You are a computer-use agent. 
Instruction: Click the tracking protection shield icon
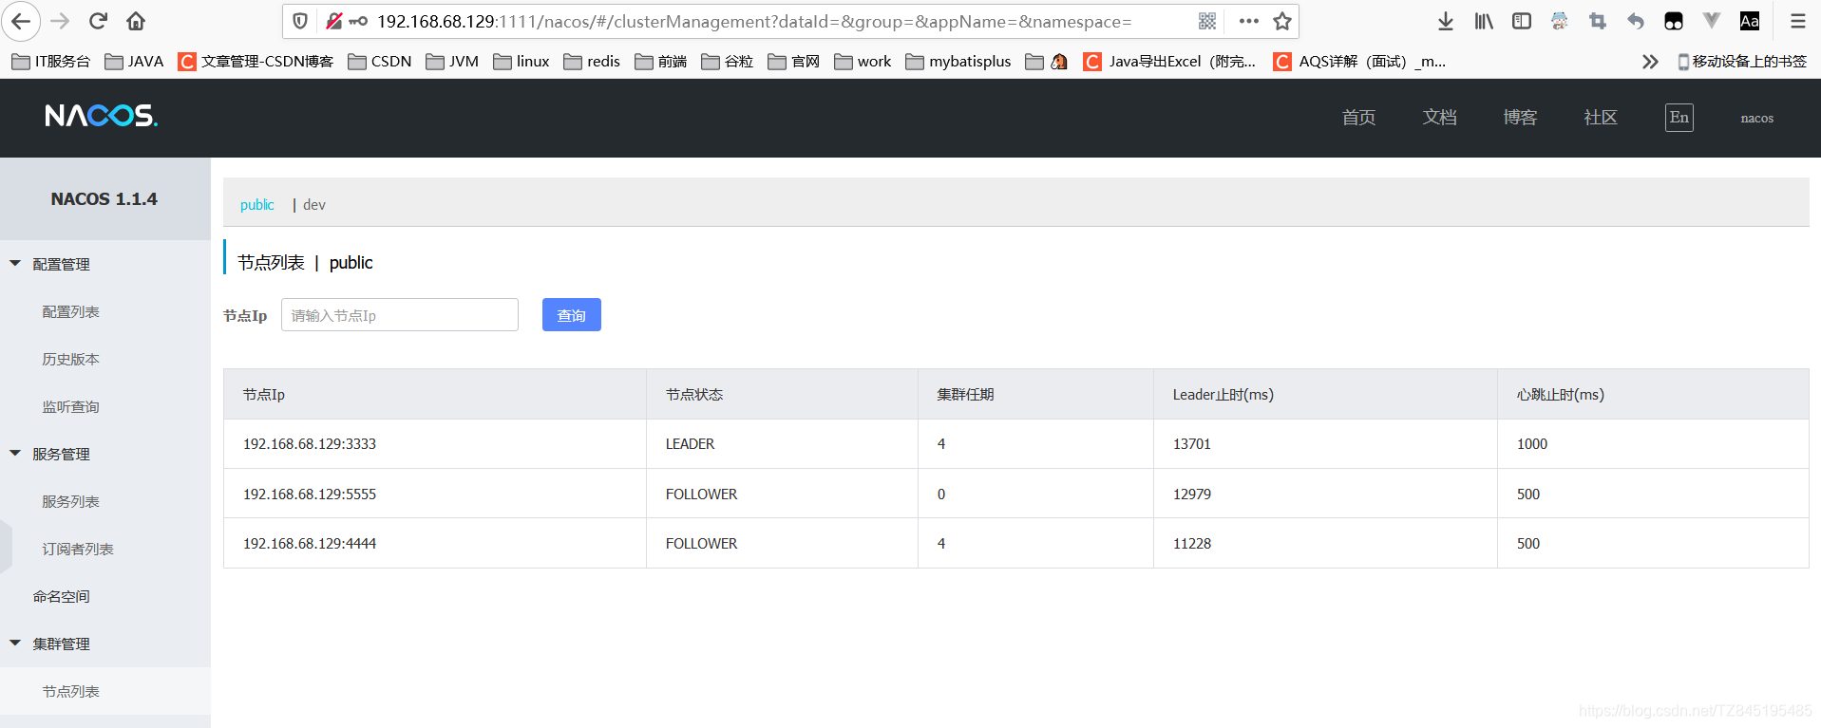[300, 21]
